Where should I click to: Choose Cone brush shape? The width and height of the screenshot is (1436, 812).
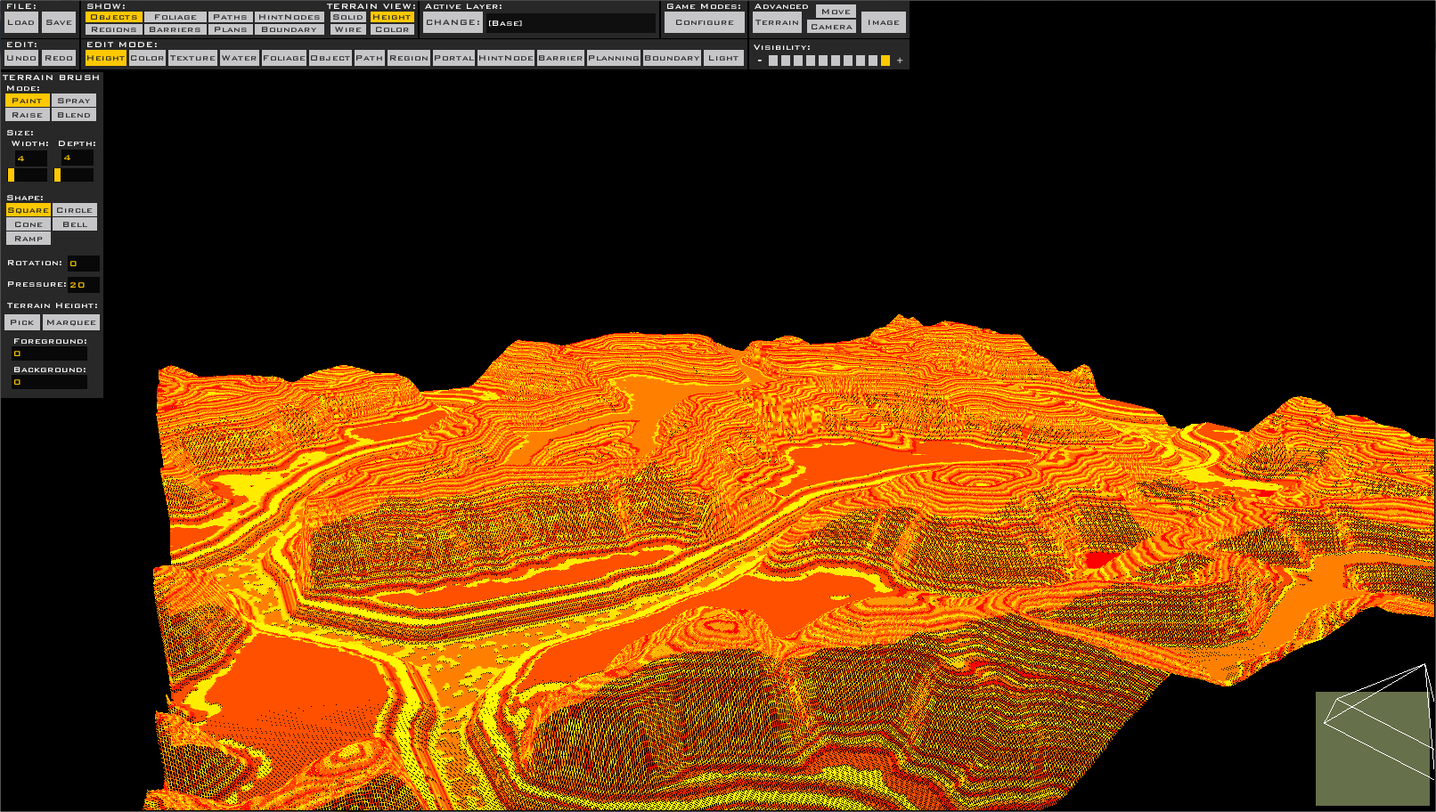coord(29,224)
